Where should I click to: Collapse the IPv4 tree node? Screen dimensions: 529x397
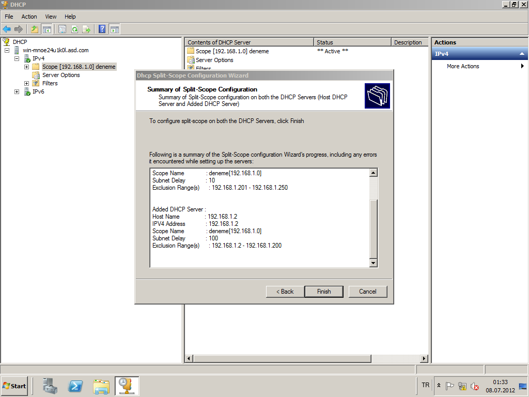[x=17, y=58]
